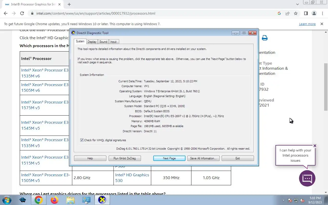Click the DirectX 11 version text
This screenshot has width=328, height=205.
tap(150, 131)
